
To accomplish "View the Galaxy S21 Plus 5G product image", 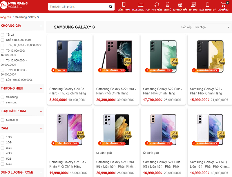I will 163,129.
